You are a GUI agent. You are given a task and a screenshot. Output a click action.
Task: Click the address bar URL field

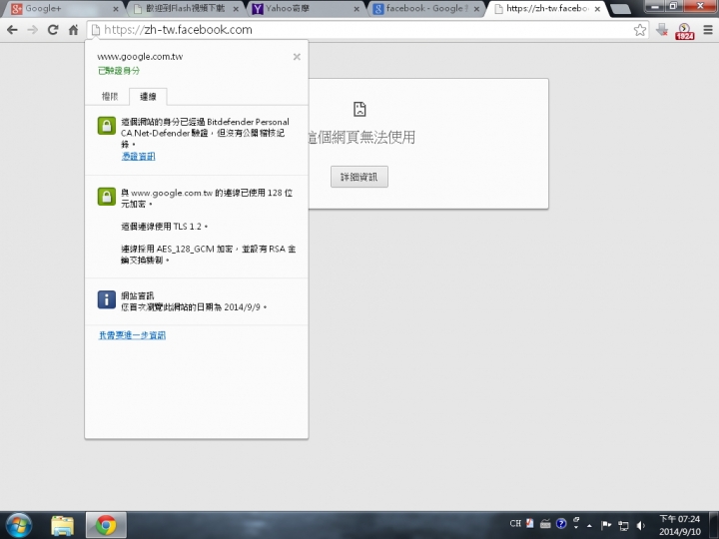pyautogui.click(x=366, y=30)
